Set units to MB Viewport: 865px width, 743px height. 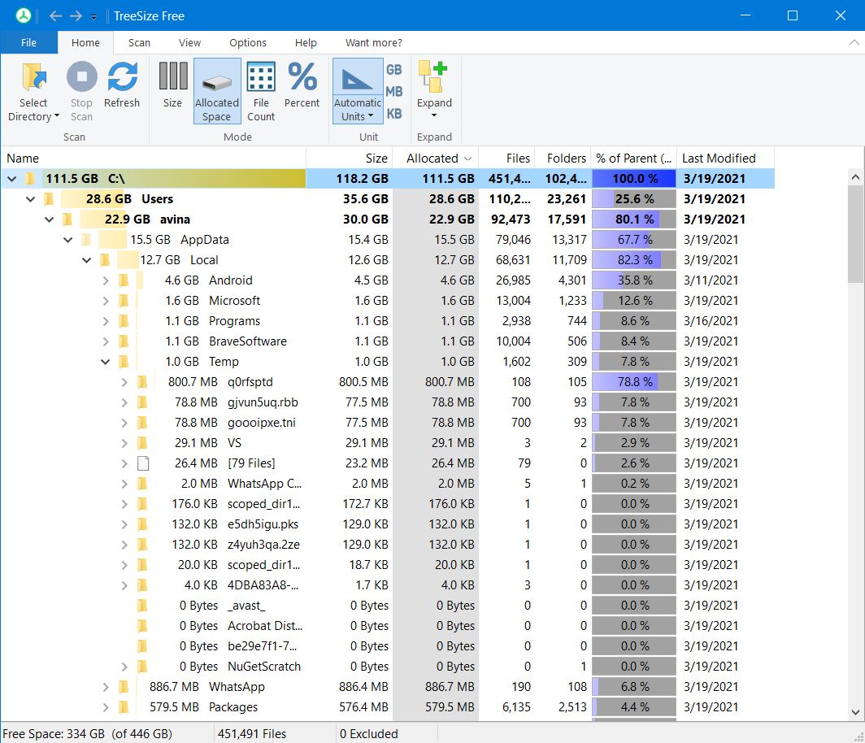coord(393,92)
